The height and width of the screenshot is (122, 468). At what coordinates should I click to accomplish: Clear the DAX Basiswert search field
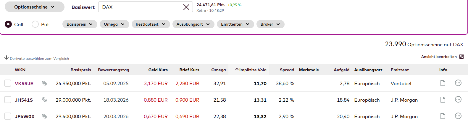(186, 7)
